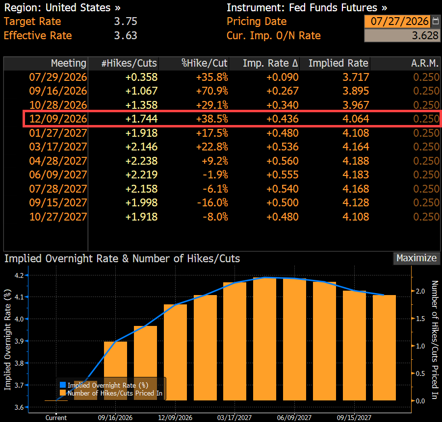Select the 10/27/2027 meeting date
442x422 pixels.
[58, 217]
